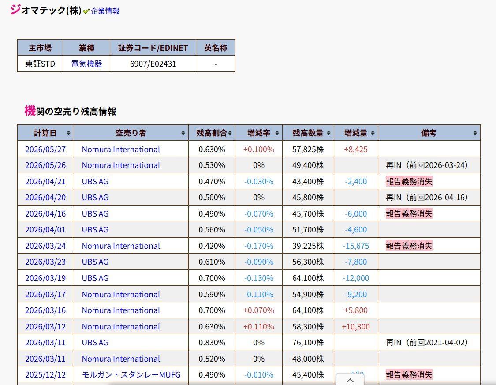The height and width of the screenshot is (385, 496).
Task: Open the 2026/03/12 date link
Action: 45,327
